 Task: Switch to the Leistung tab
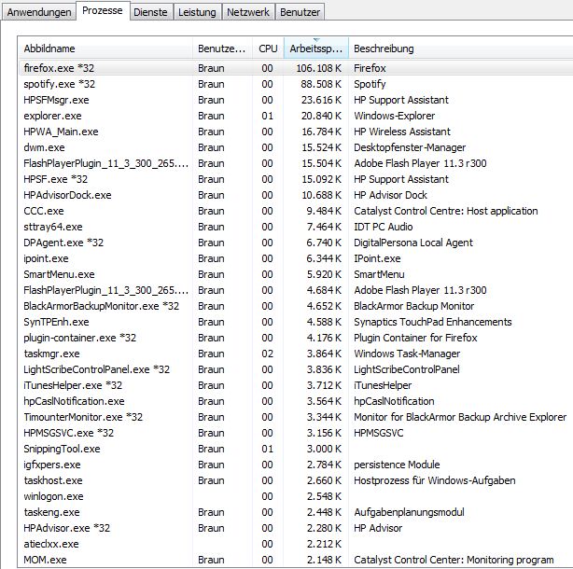(199, 13)
